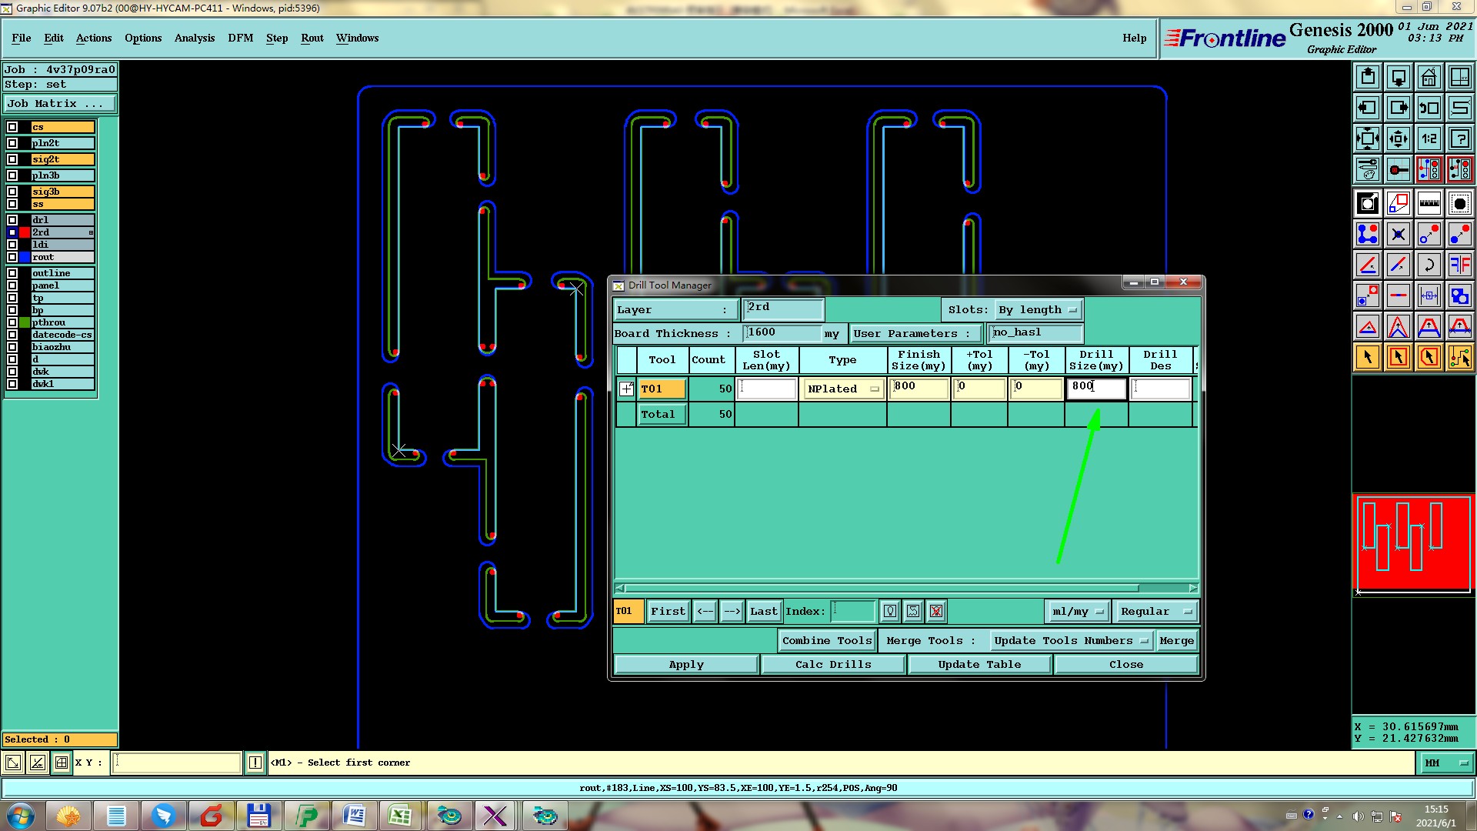Click the ruler measure tool icon
The image size is (1477, 831).
1429,203
